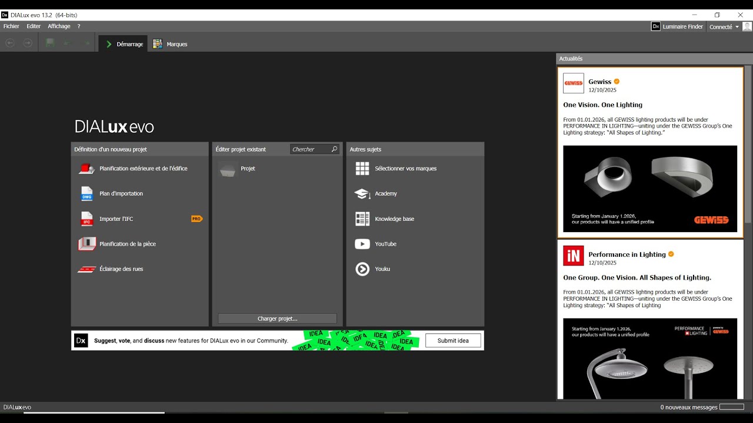Open the Academy link
Screen dimensions: 753x423
coord(386,193)
